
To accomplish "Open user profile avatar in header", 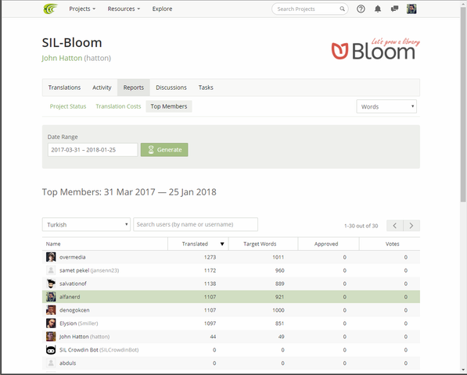I will (x=411, y=9).
